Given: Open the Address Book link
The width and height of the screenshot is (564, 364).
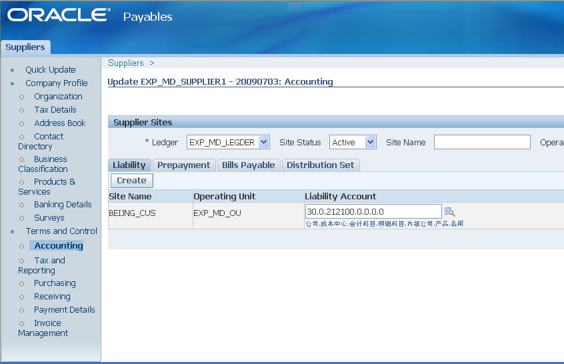Looking at the screenshot, I should [60, 123].
